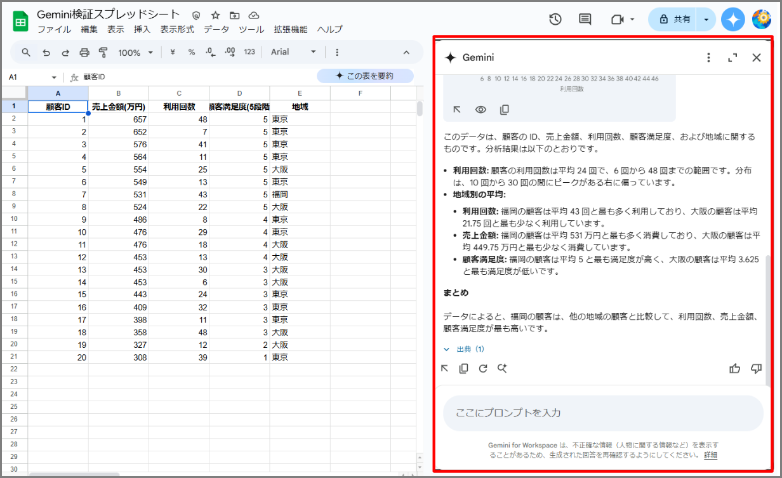Open the 拡張機能 menu
Viewport: 782px width, 478px height.
(291, 29)
